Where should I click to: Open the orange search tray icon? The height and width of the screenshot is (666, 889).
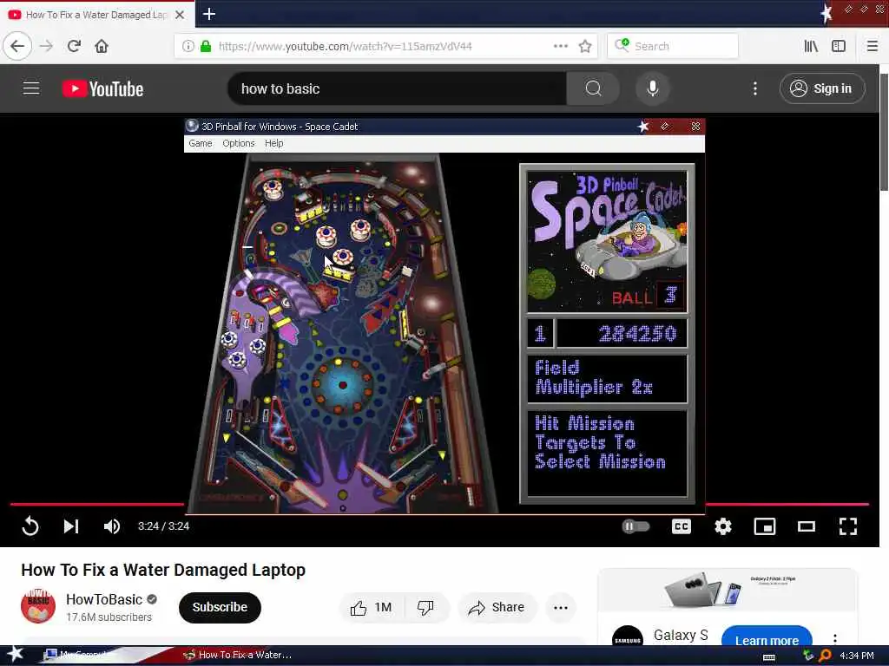[825, 656]
